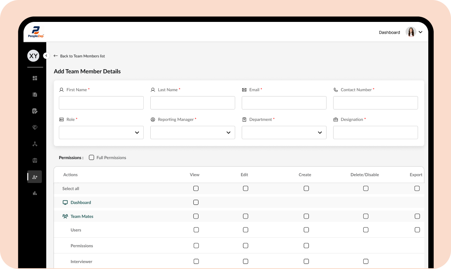
Task: Enable Edit permission for Team Mates
Action: click(245, 216)
